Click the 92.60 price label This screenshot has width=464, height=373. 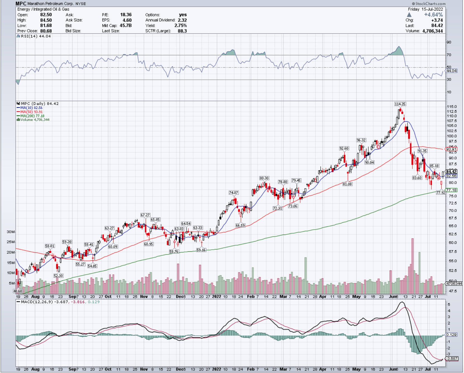pos(344,148)
